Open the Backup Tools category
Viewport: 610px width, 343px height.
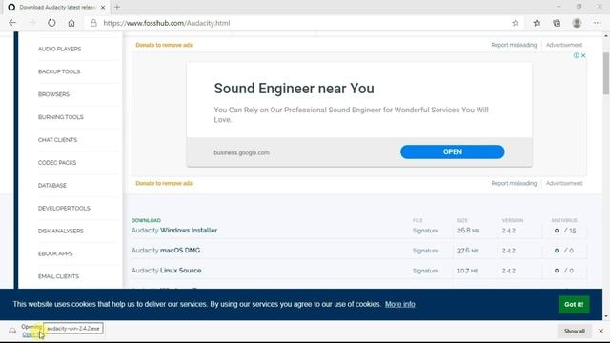pos(59,71)
